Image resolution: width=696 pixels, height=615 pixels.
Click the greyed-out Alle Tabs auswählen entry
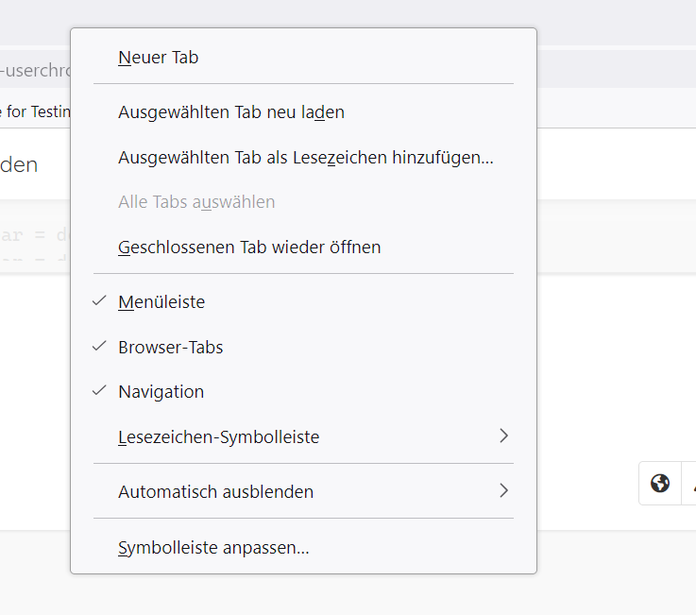coord(196,202)
